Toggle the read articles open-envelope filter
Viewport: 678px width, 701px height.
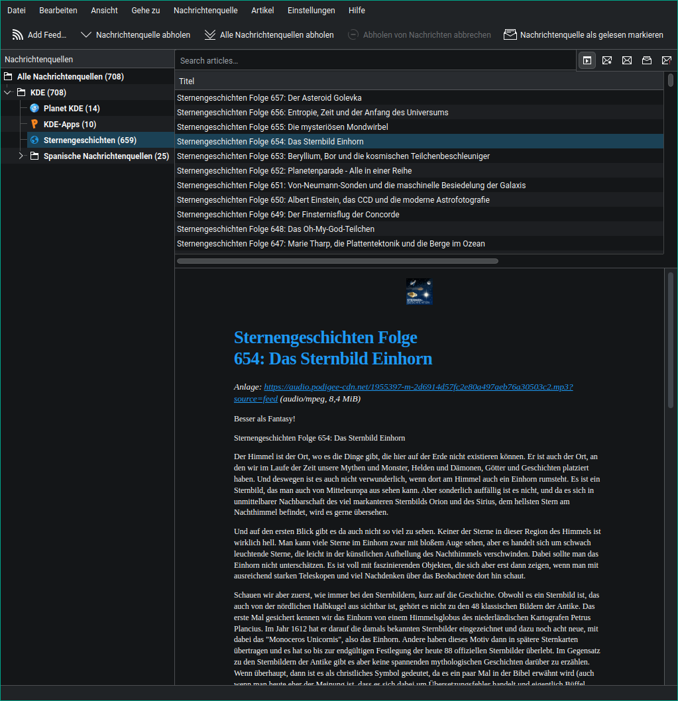point(647,60)
